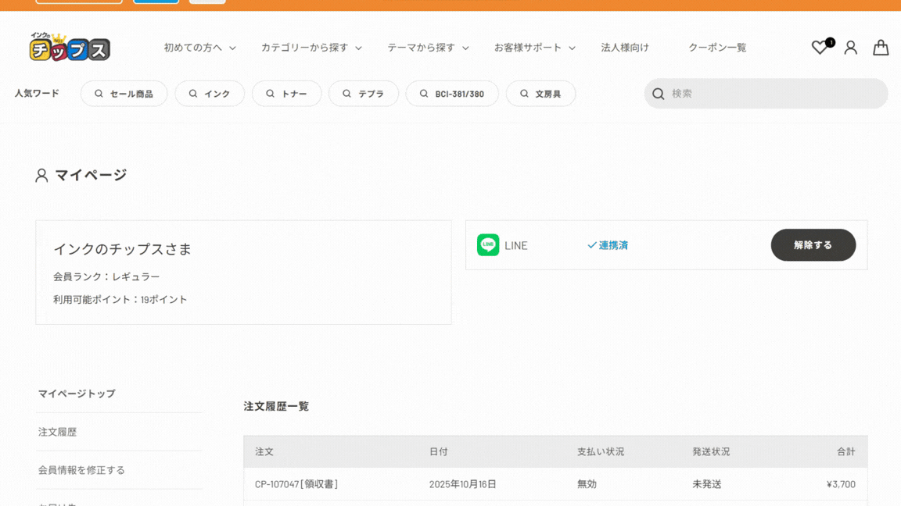Screen dimensions: 901x506
Task: Click the green LINE app icon
Action: 488,245
